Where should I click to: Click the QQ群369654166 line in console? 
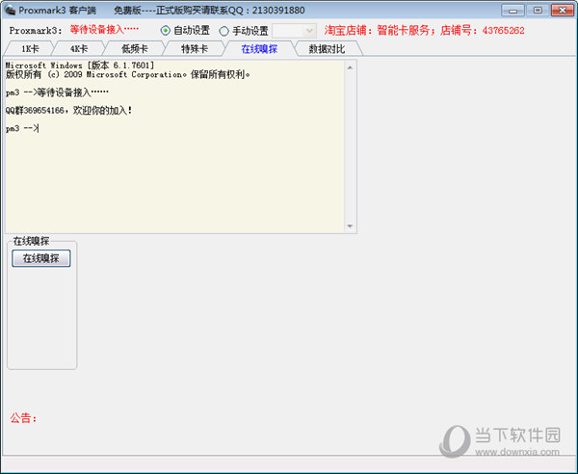click(69, 110)
